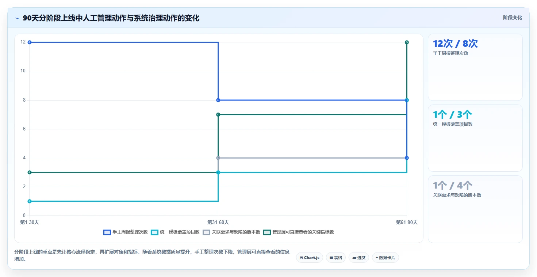This screenshot has height=277, width=537.
Task: Click the 数据卡片 tag pill
Action: tap(385, 258)
